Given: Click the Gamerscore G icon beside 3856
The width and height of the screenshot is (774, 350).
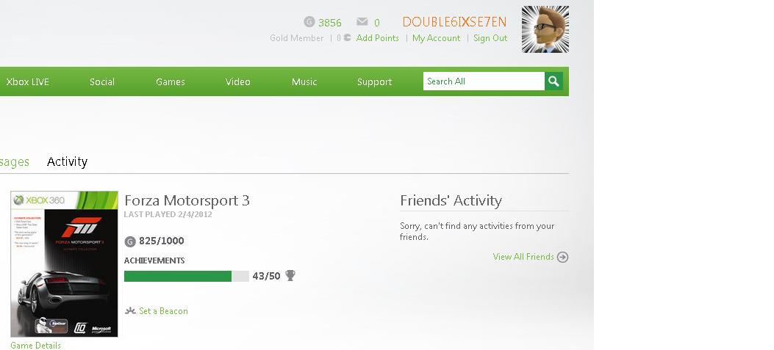Looking at the screenshot, I should (309, 22).
